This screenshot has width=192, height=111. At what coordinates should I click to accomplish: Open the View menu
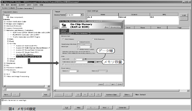pos(29,5)
